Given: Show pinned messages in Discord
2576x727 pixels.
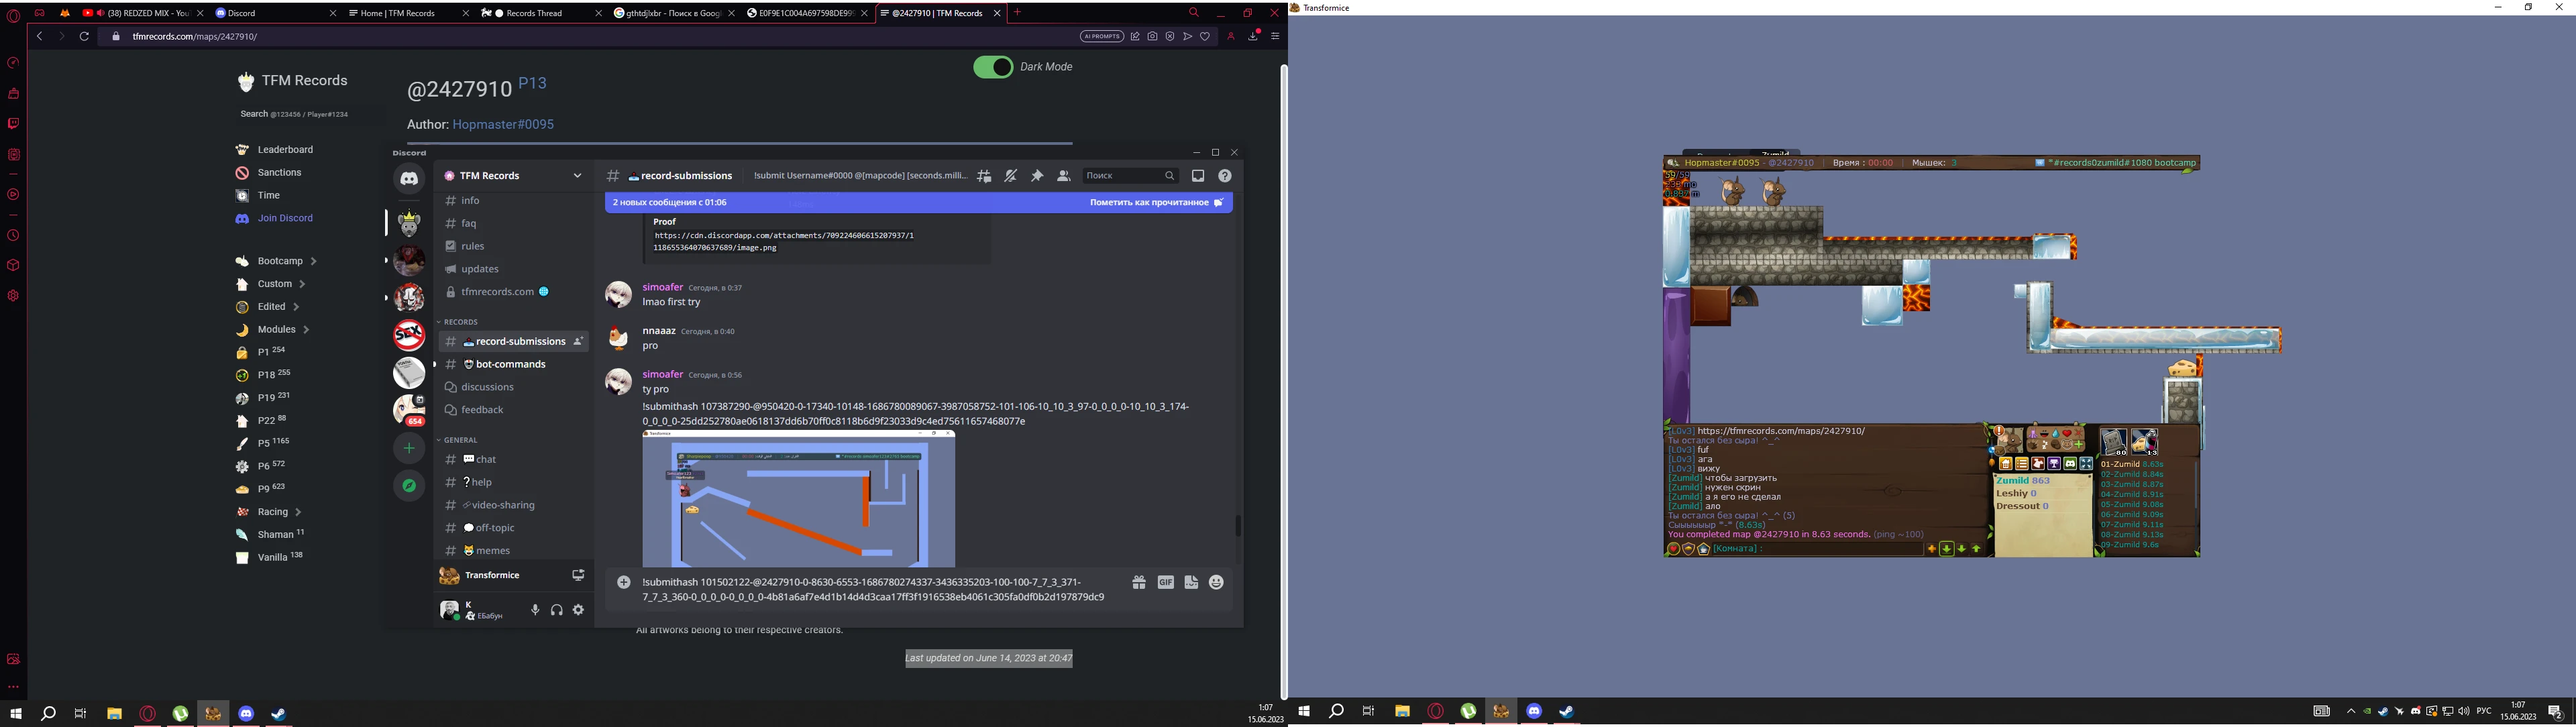Looking at the screenshot, I should [x=1037, y=176].
